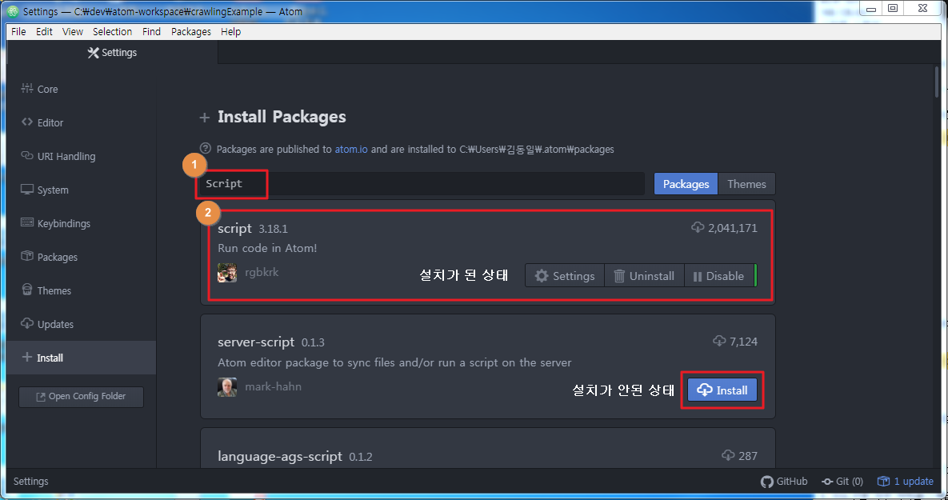948x500 pixels.
Task: Click the language-ags-script download count 287
Action: [739, 455]
